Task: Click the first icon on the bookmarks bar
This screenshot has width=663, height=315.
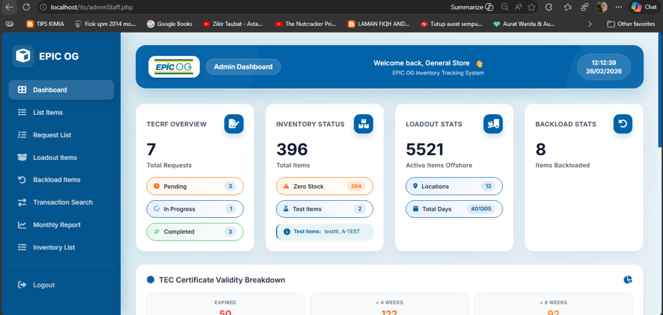Action: coord(9,24)
